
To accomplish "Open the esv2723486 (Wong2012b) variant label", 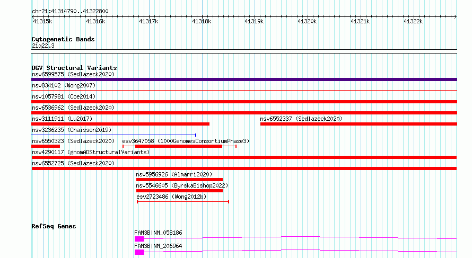I will pyautogui.click(x=172, y=197).
